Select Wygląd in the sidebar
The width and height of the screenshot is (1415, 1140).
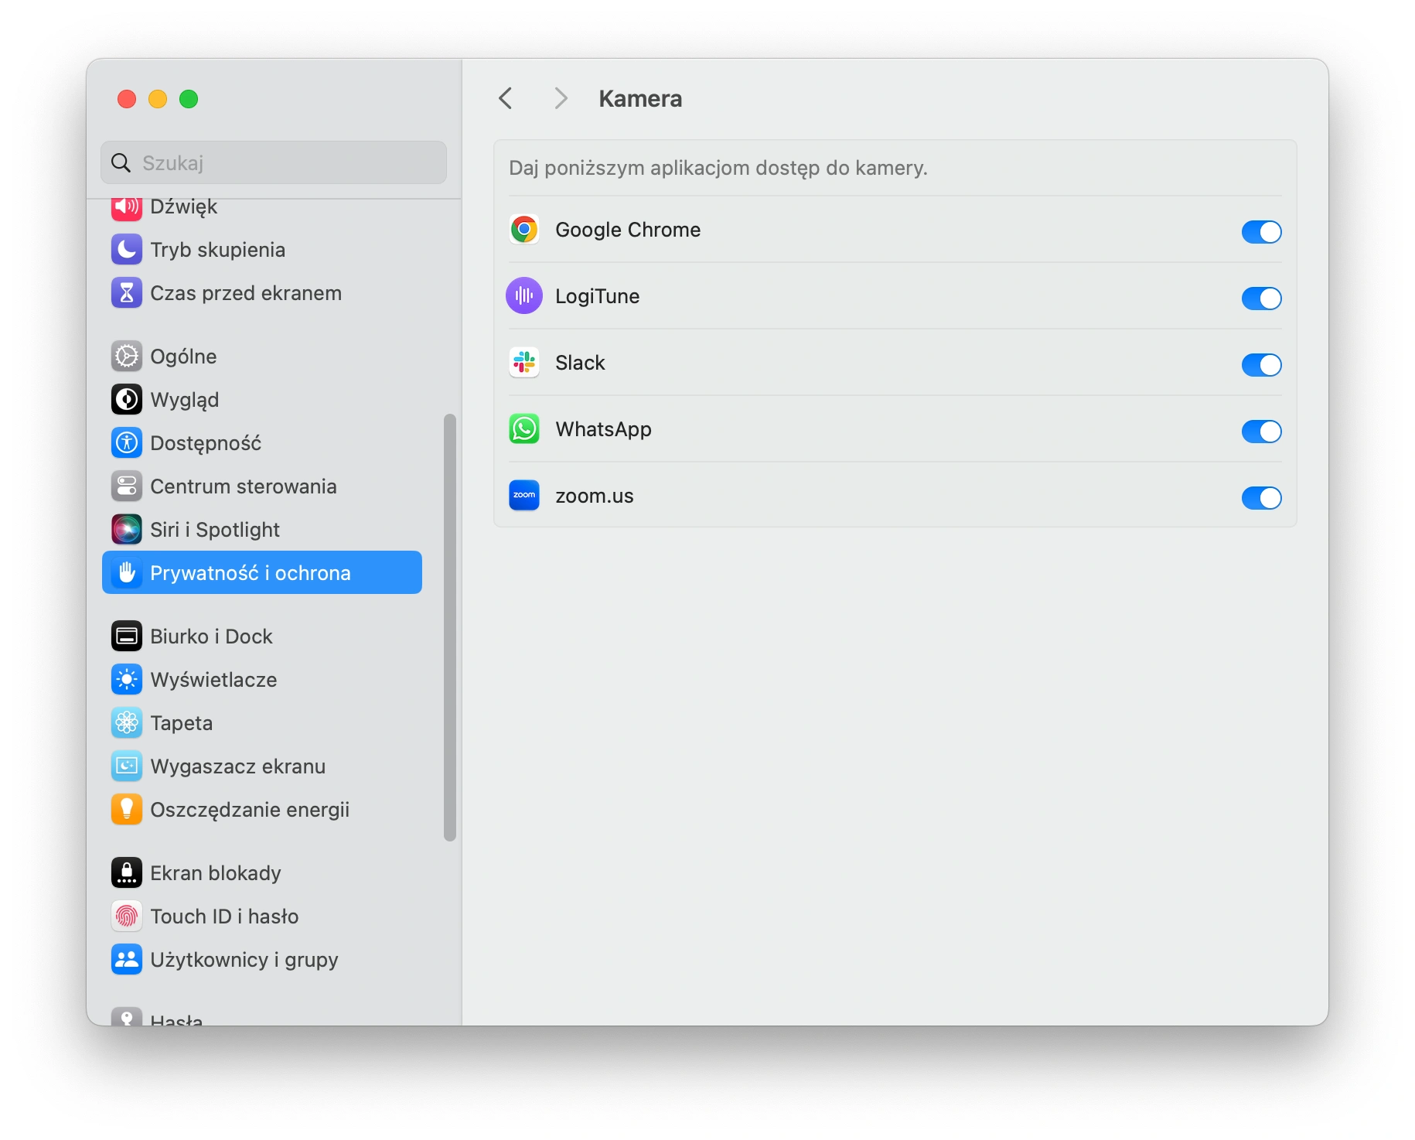(262, 400)
